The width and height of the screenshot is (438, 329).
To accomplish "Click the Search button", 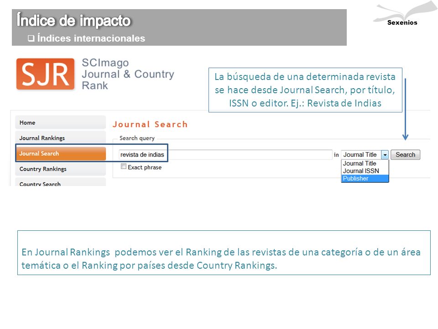I will pyautogui.click(x=405, y=155).
